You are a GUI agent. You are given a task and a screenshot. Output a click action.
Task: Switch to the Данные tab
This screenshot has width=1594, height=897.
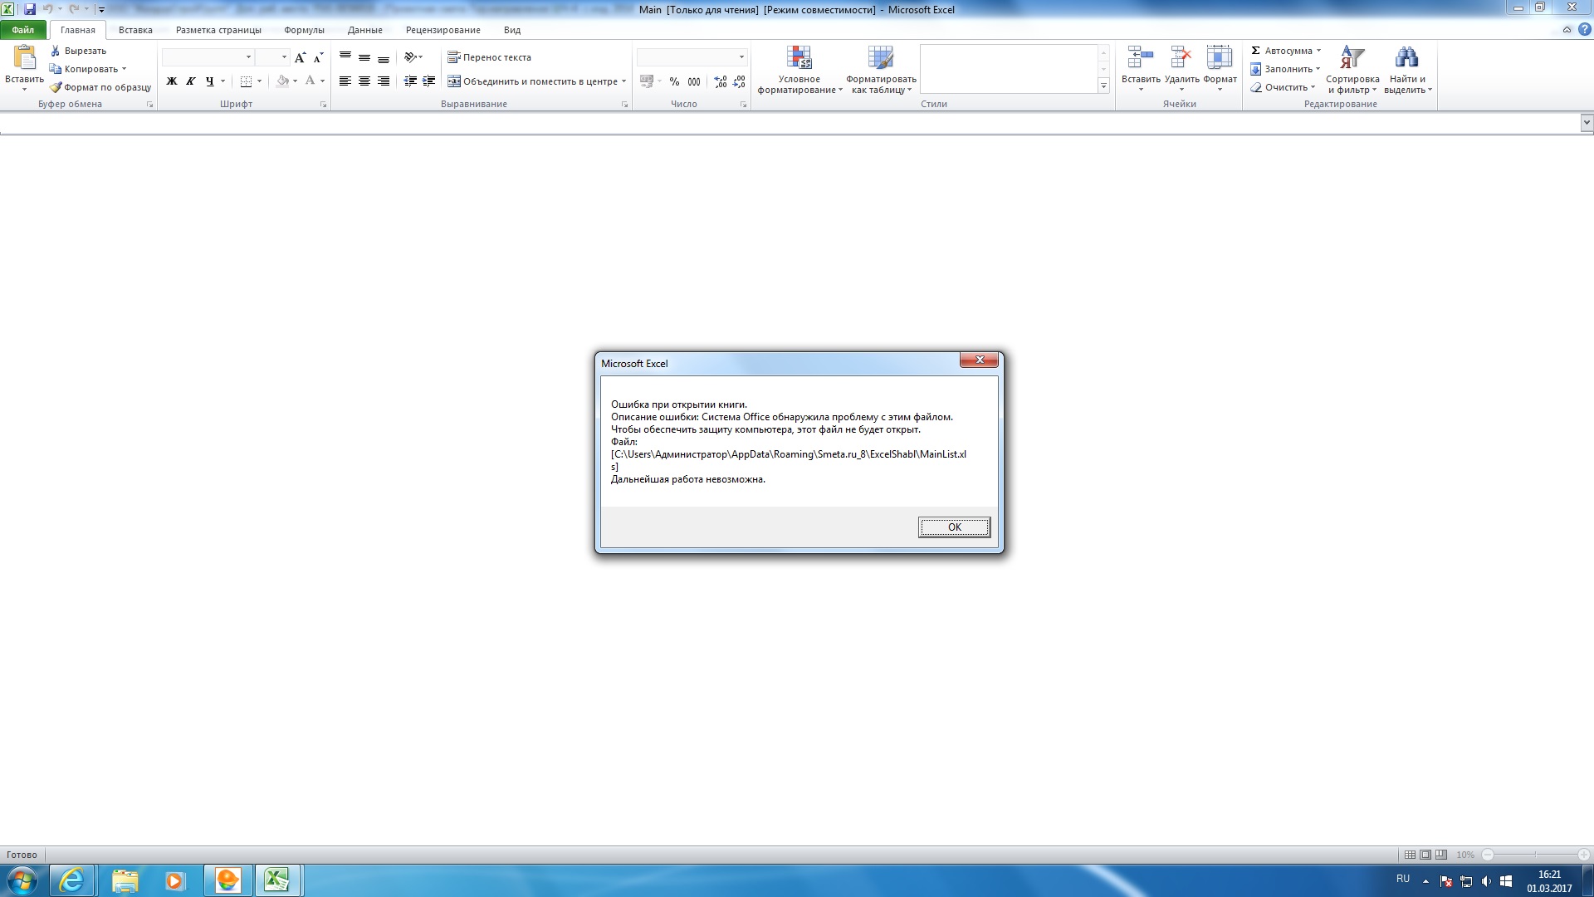(x=365, y=30)
